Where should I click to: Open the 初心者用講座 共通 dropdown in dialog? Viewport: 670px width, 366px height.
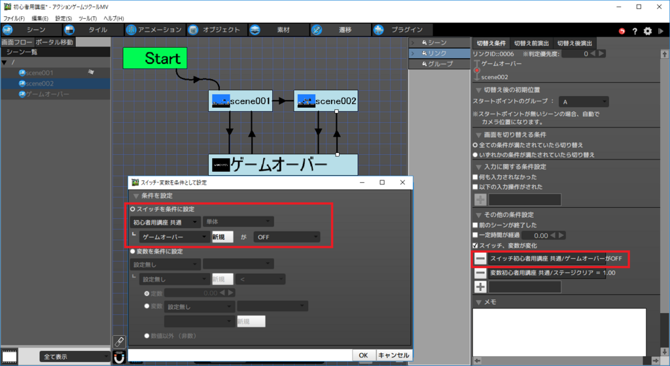(x=165, y=222)
